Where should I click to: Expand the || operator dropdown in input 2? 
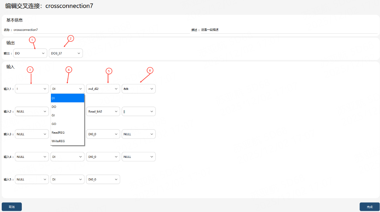pos(139,111)
